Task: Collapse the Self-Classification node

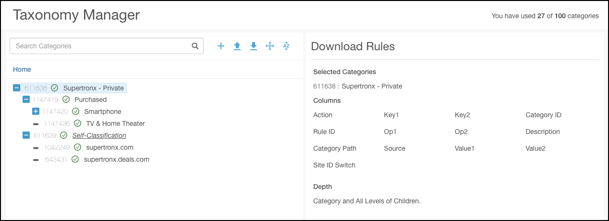Action: click(x=26, y=135)
